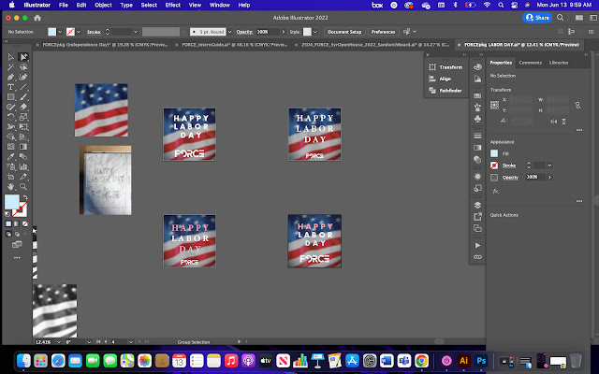Switch to Comments panel tab
The width and height of the screenshot is (599, 374).
[531, 63]
